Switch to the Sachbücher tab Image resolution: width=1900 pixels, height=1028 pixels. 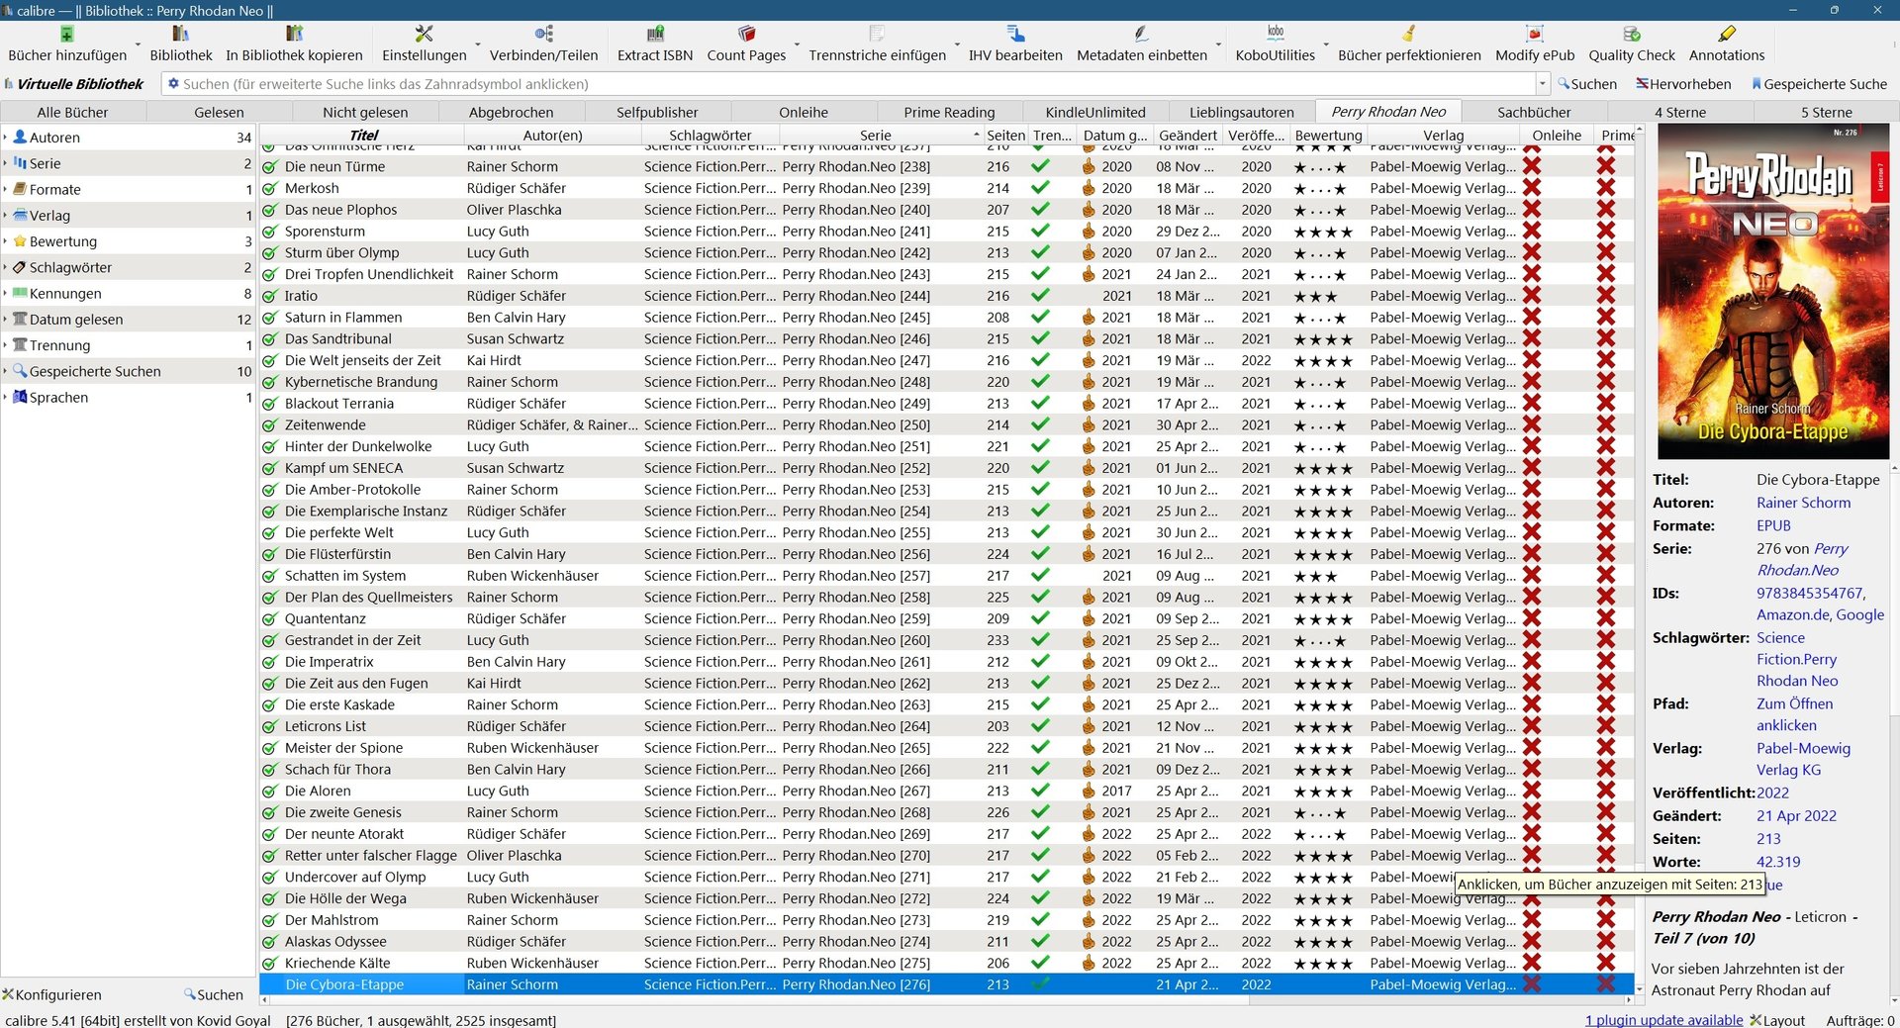[x=1534, y=112]
